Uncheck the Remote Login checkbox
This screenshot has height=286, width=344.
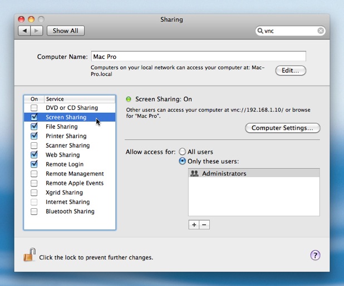coord(34,164)
